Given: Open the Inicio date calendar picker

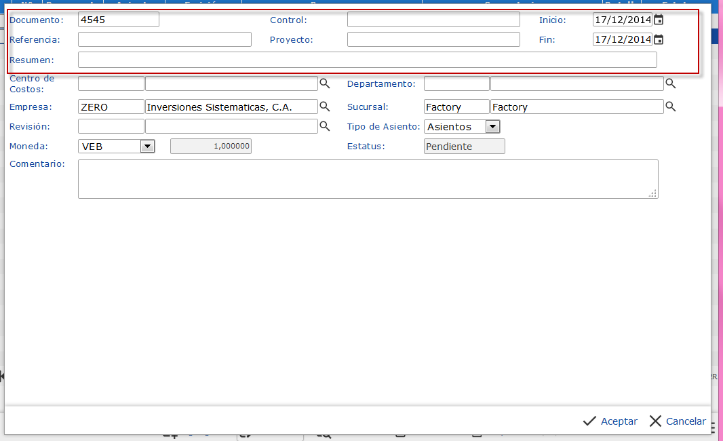Looking at the screenshot, I should point(659,20).
